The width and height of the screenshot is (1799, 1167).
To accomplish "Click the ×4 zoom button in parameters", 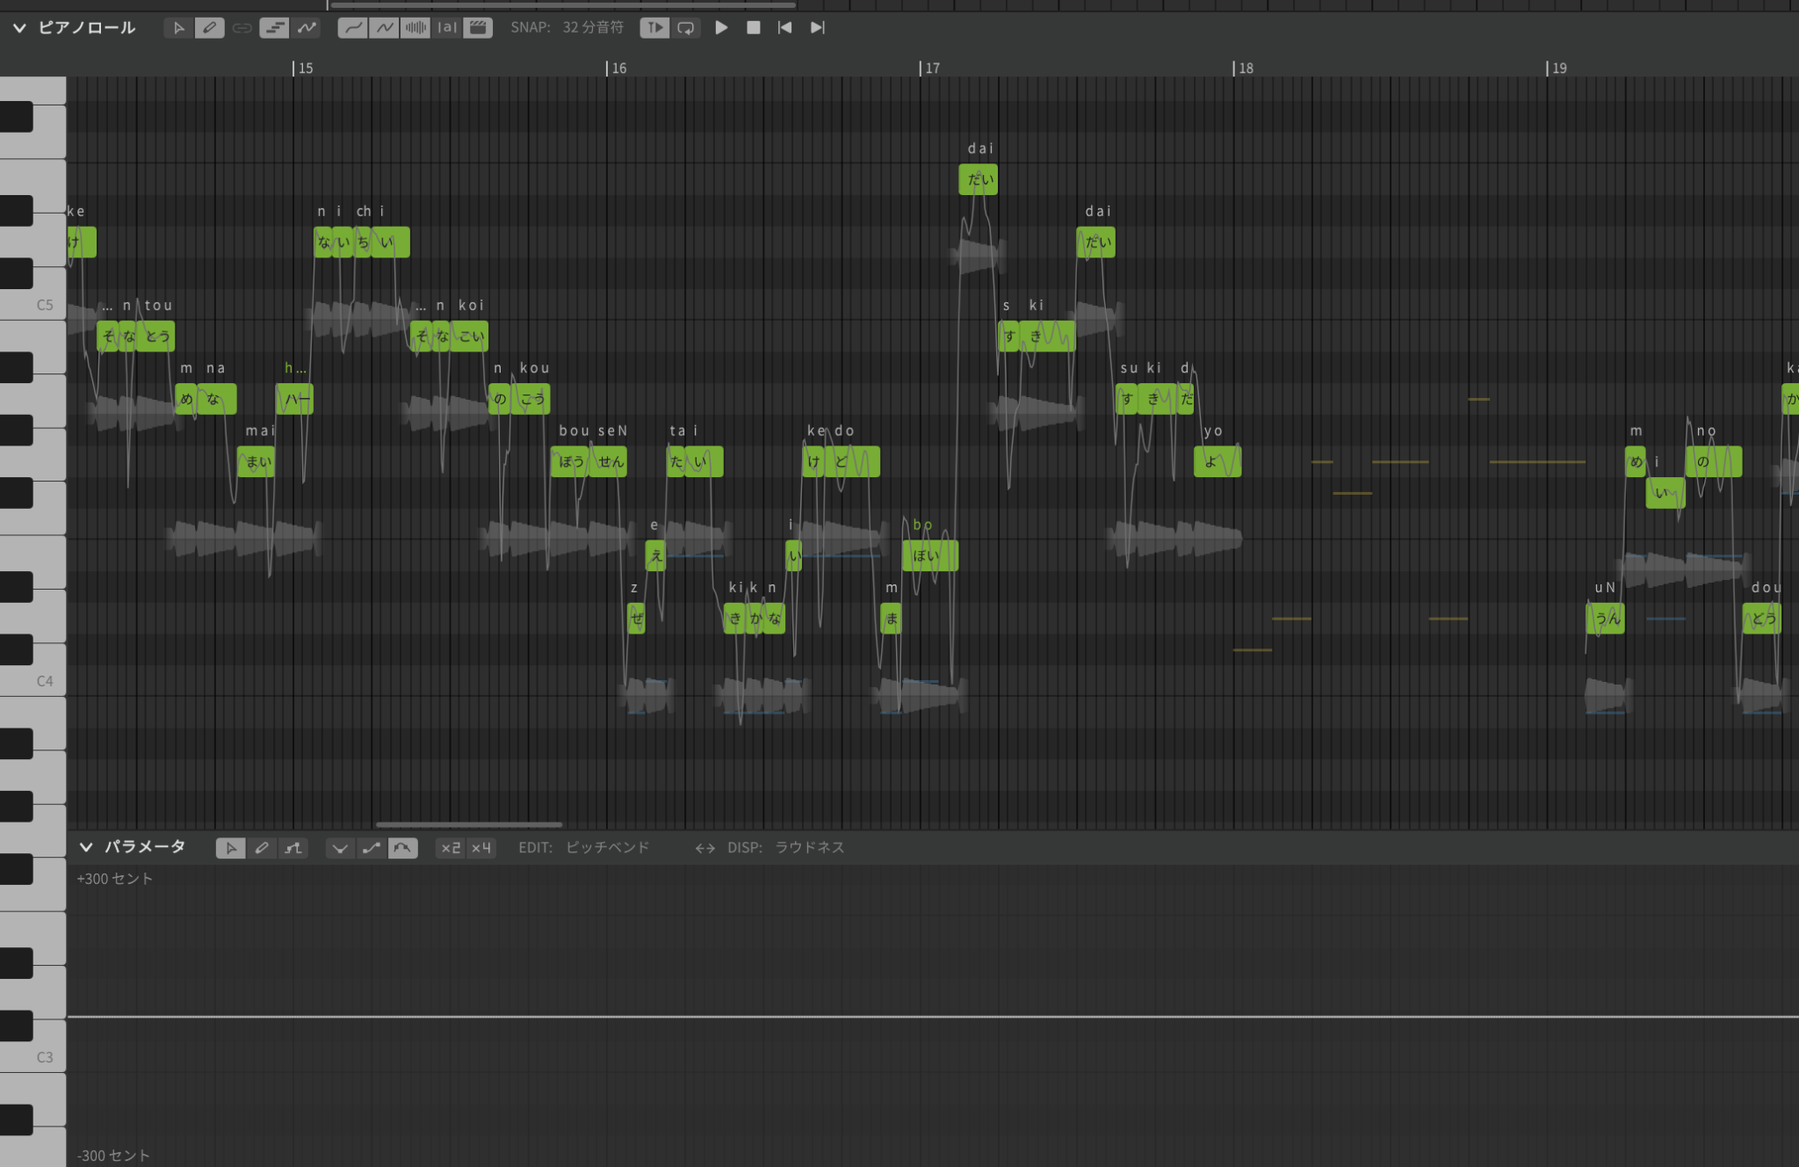I will coord(481,848).
